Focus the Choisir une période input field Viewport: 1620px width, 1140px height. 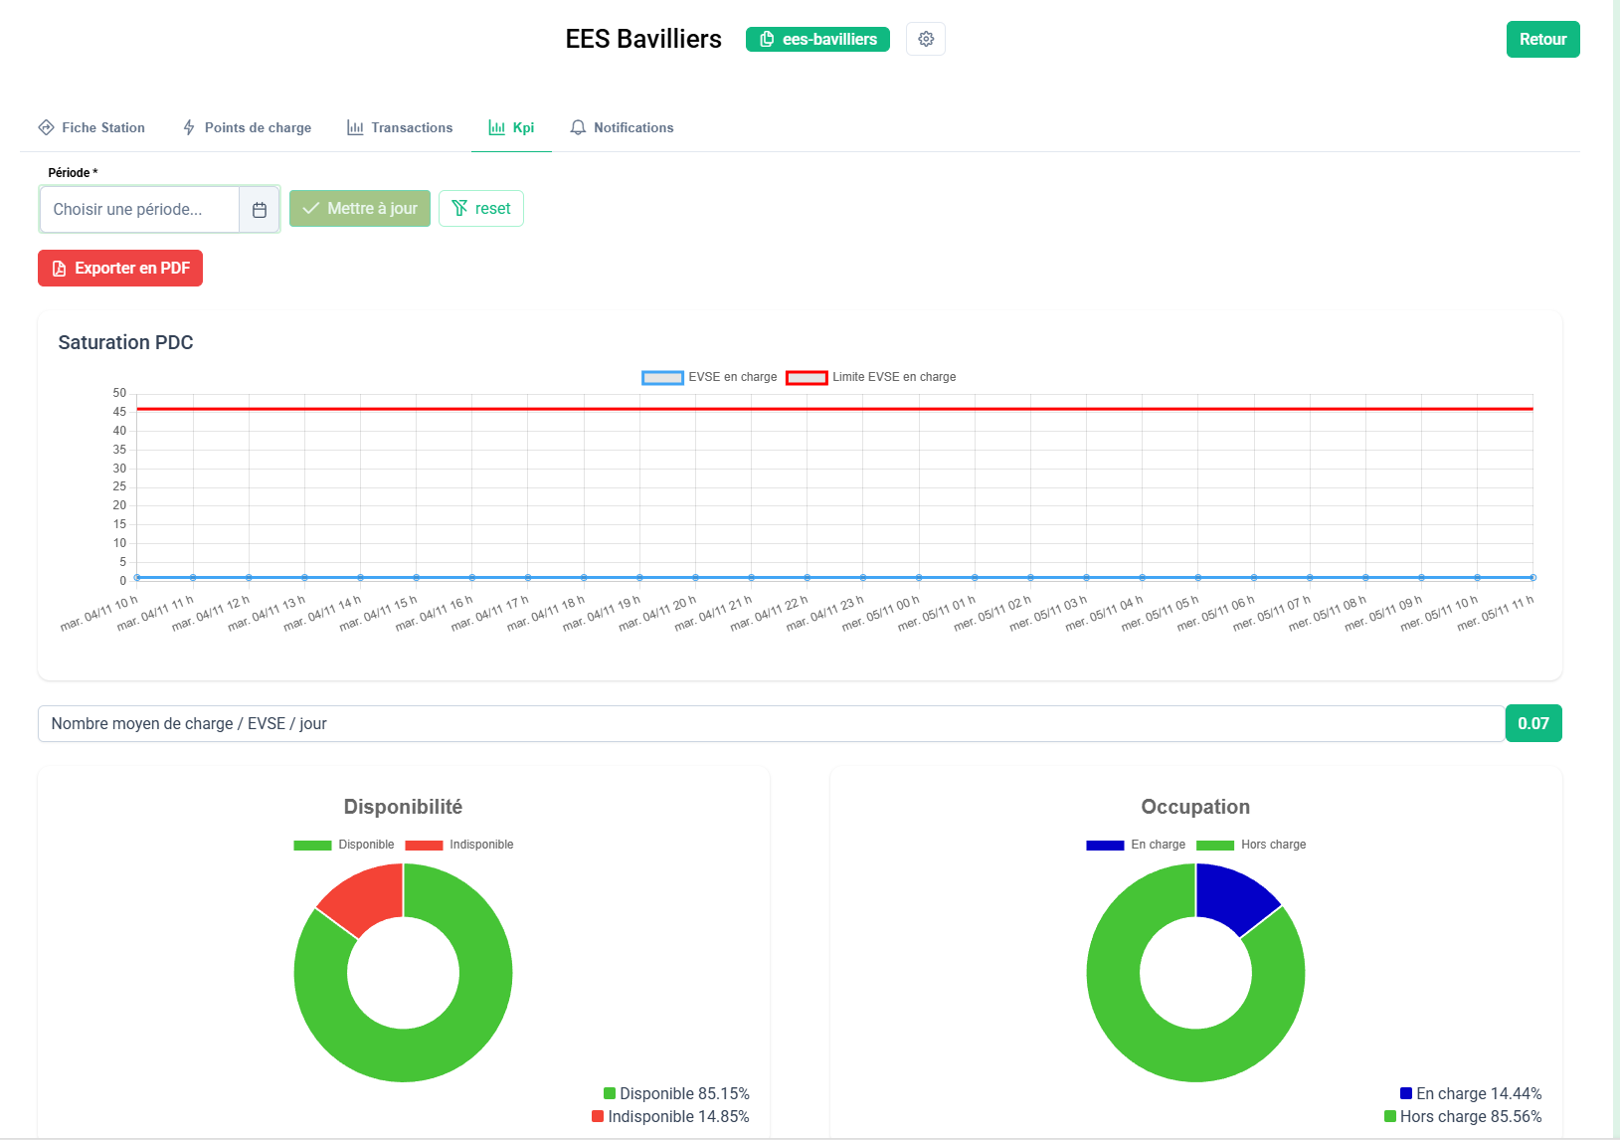coord(139,210)
